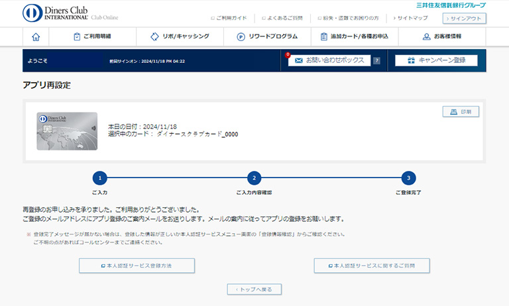This screenshot has width=509, height=306.
Task: Click the 印刷 print button
Action: 461,112
